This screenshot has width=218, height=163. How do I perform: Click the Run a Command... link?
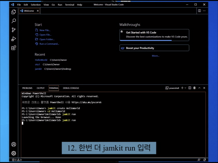pos(49,44)
